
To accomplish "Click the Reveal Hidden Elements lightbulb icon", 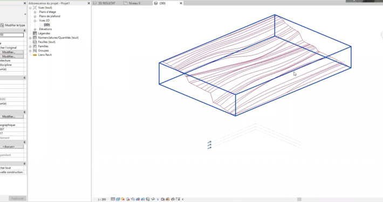I will (158, 199).
